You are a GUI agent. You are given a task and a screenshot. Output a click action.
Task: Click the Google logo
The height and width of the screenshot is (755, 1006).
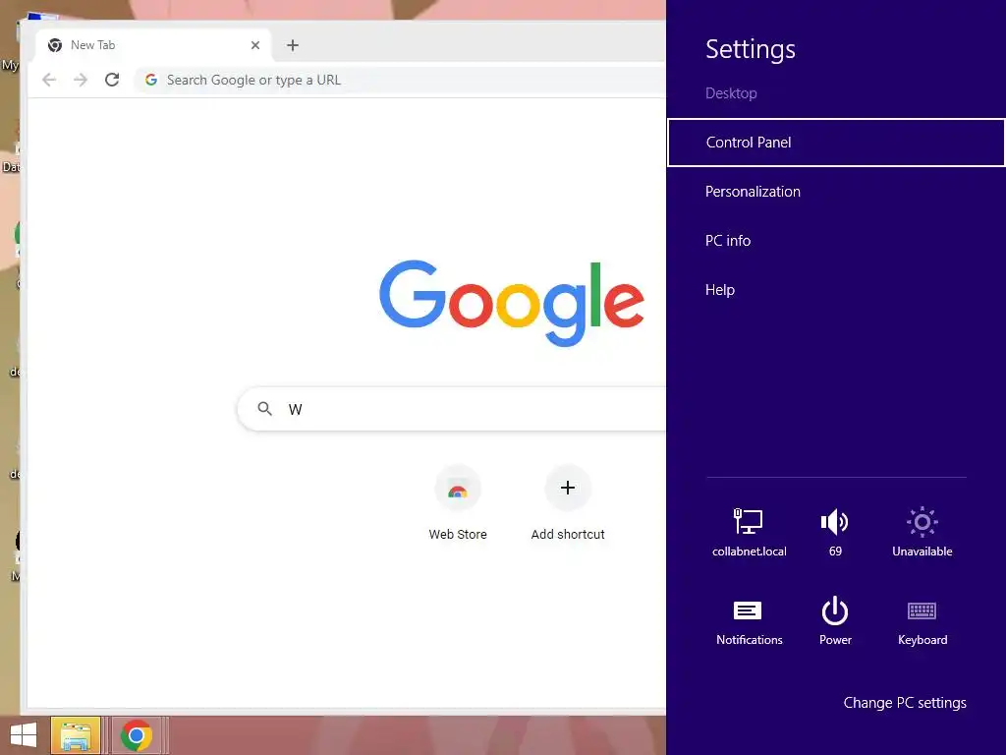pos(511,303)
